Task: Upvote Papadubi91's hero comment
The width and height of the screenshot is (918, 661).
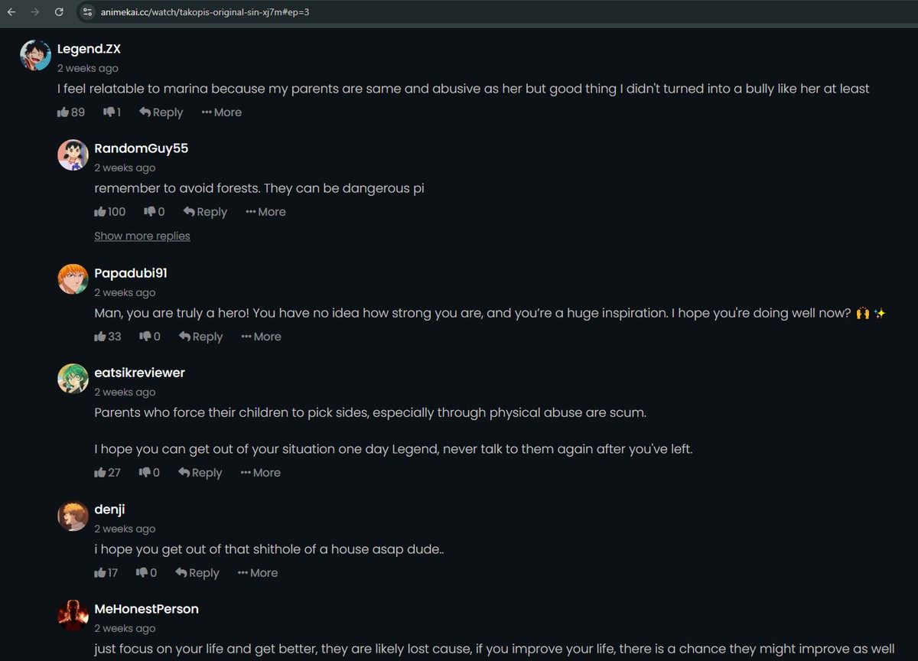Action: [100, 337]
